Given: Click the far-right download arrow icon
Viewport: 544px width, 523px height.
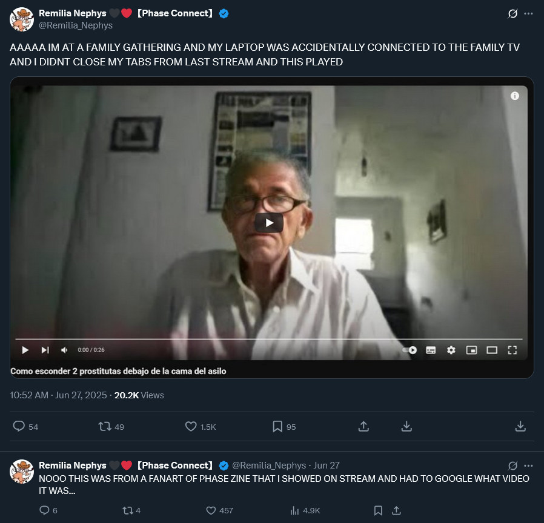Looking at the screenshot, I should tap(520, 426).
